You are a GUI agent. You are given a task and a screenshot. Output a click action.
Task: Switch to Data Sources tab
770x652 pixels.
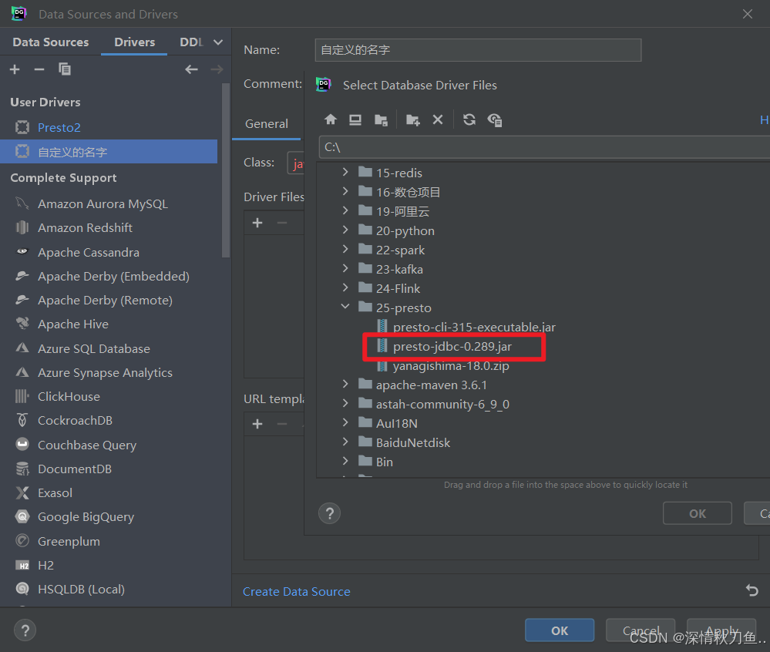point(51,42)
